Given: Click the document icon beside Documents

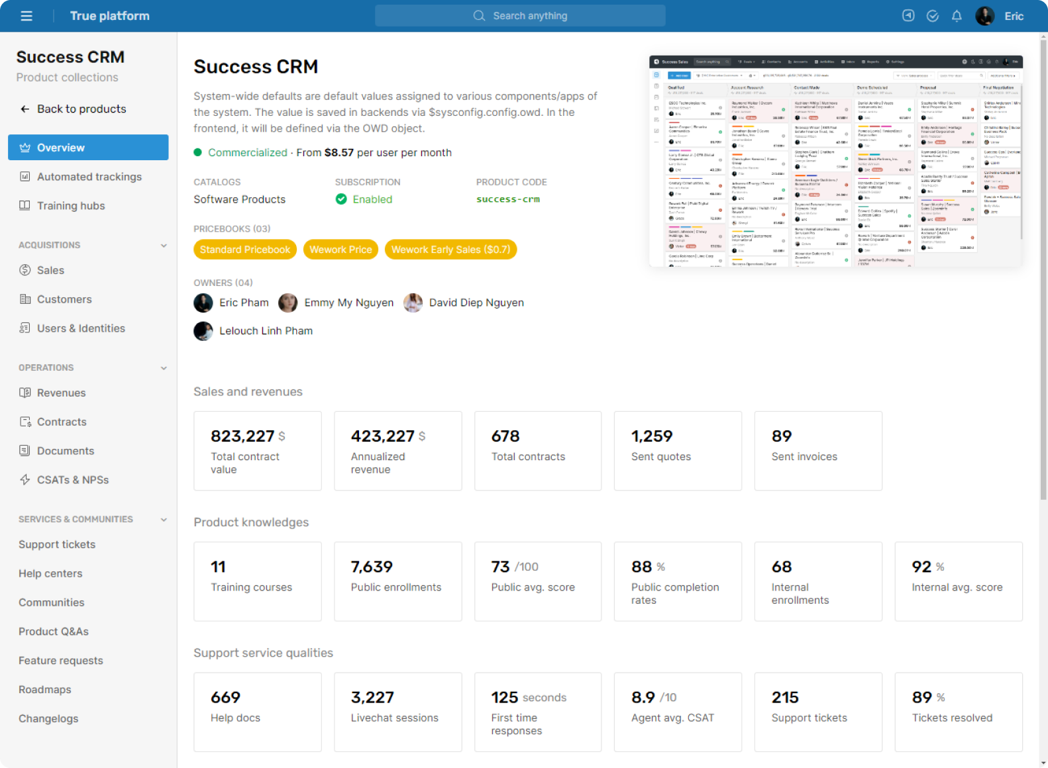Looking at the screenshot, I should point(25,451).
